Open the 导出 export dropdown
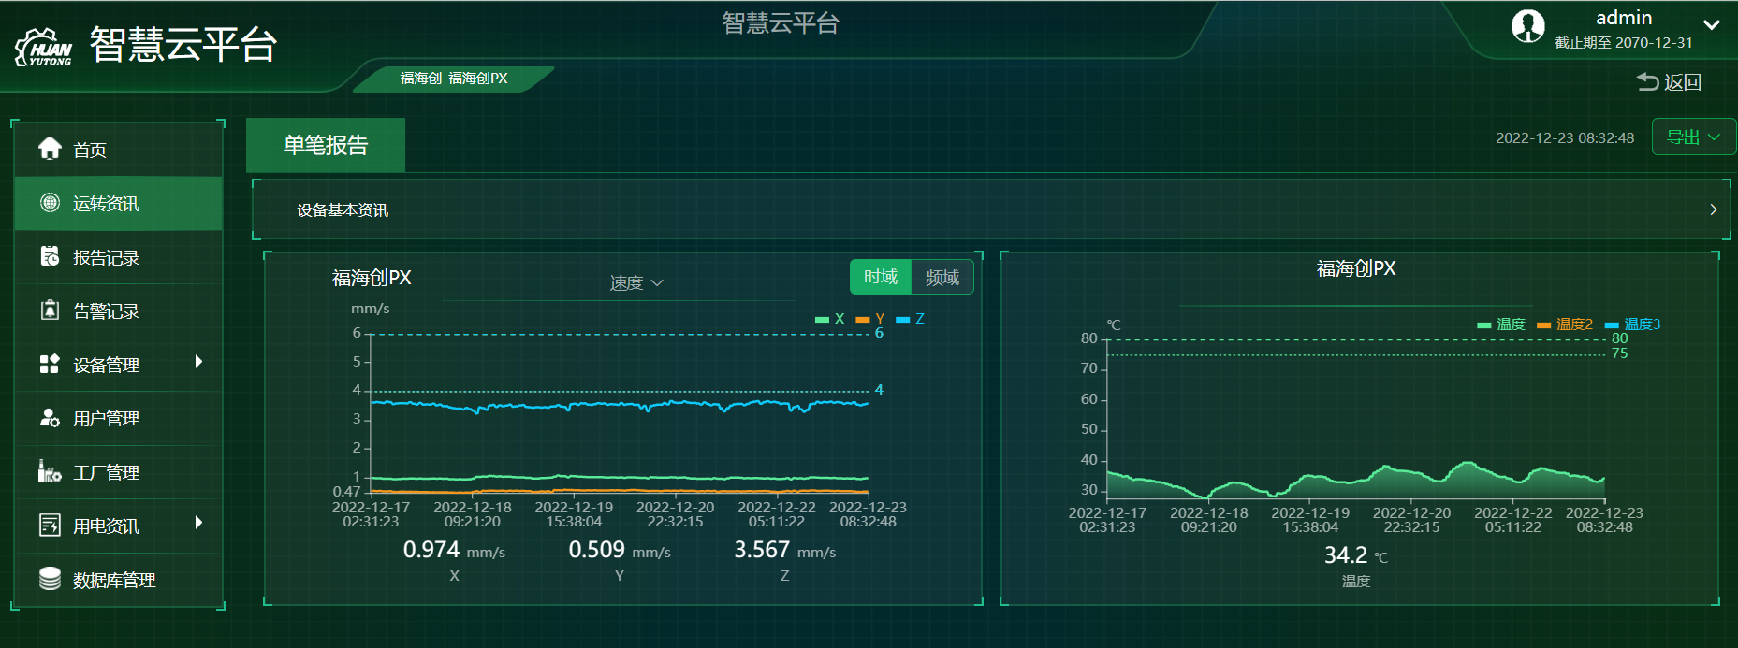 click(x=1693, y=137)
